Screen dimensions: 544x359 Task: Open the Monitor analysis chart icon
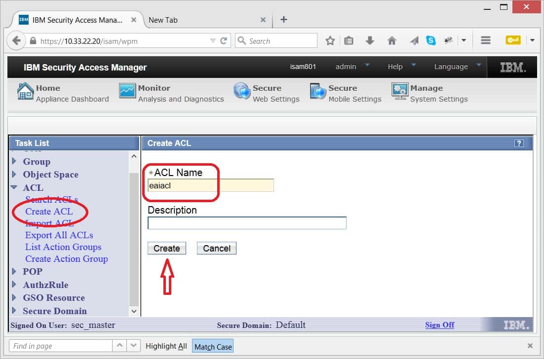[x=127, y=91]
